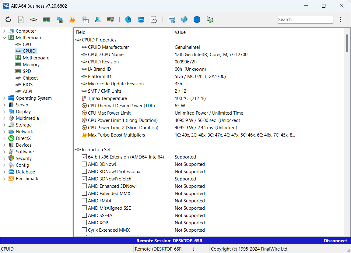Image resolution: width=351 pixels, height=253 pixels.
Task: Click the vertical scrollbar thumb
Action: click(347, 43)
